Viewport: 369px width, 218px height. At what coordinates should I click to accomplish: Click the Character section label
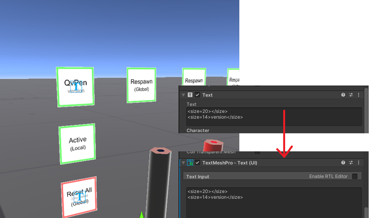198,130
